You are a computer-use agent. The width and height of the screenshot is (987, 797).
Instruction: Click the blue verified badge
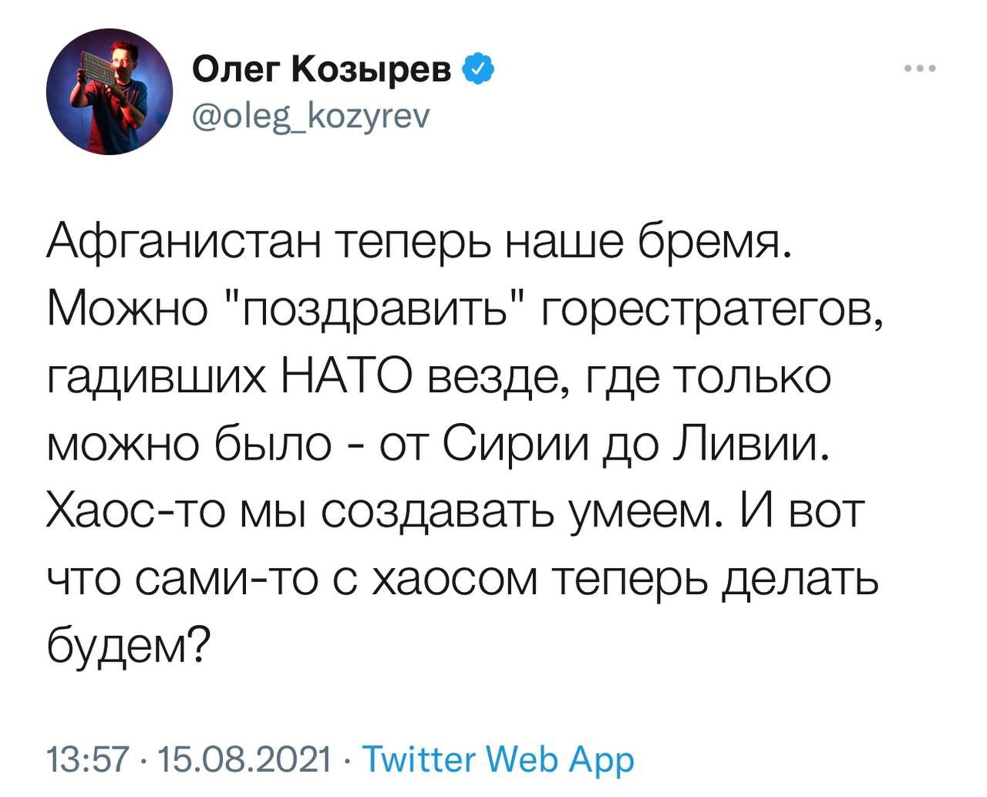pyautogui.click(x=476, y=72)
